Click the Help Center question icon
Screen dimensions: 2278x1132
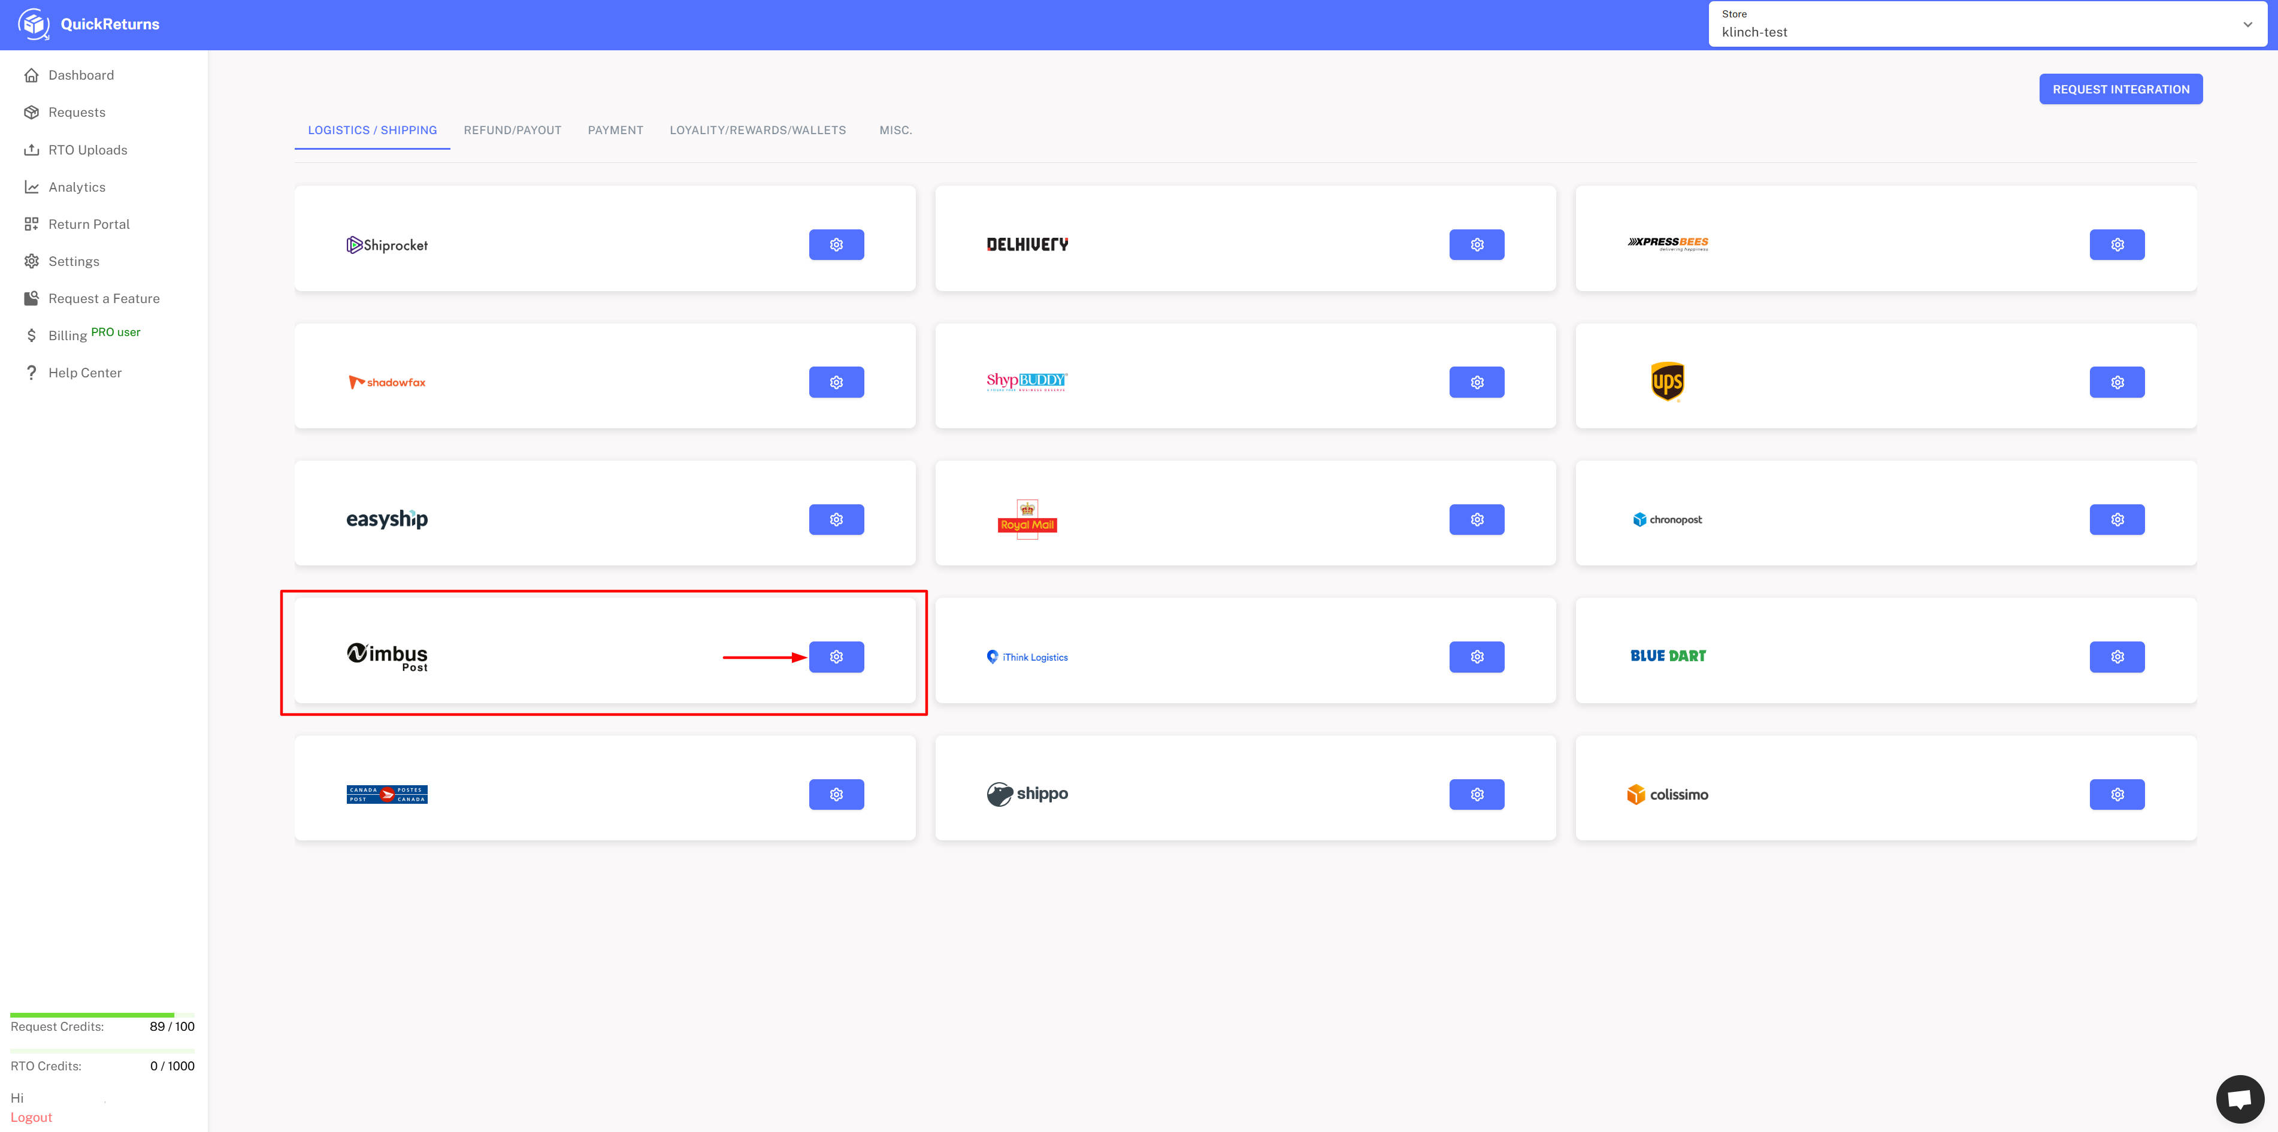pyautogui.click(x=32, y=373)
